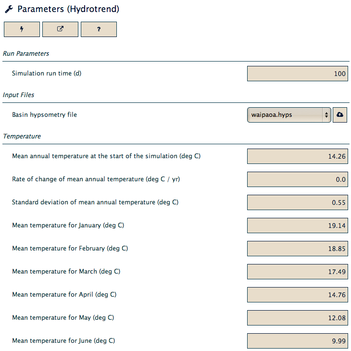Click the wrench icon beside Parameters title

pyautogui.click(x=9, y=10)
